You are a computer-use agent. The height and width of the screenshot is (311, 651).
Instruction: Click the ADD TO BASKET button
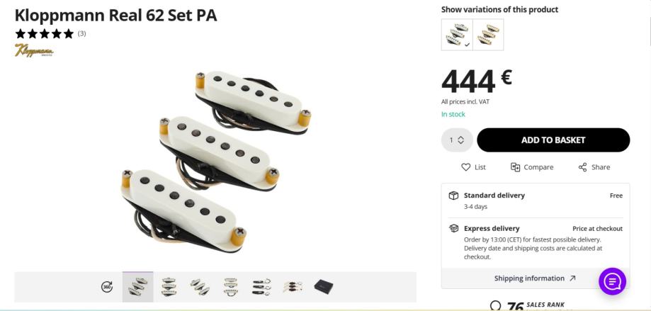coord(553,140)
